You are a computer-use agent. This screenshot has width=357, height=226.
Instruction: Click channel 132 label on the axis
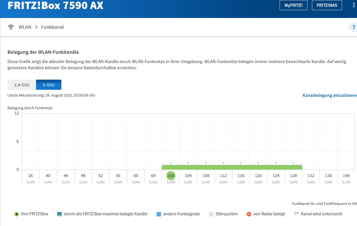tap(311, 176)
